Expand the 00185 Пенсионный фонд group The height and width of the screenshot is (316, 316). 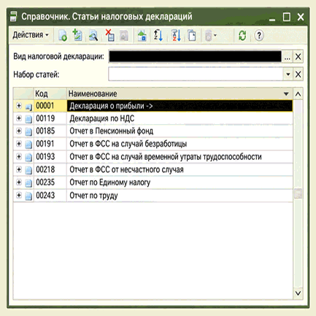tap(19, 131)
